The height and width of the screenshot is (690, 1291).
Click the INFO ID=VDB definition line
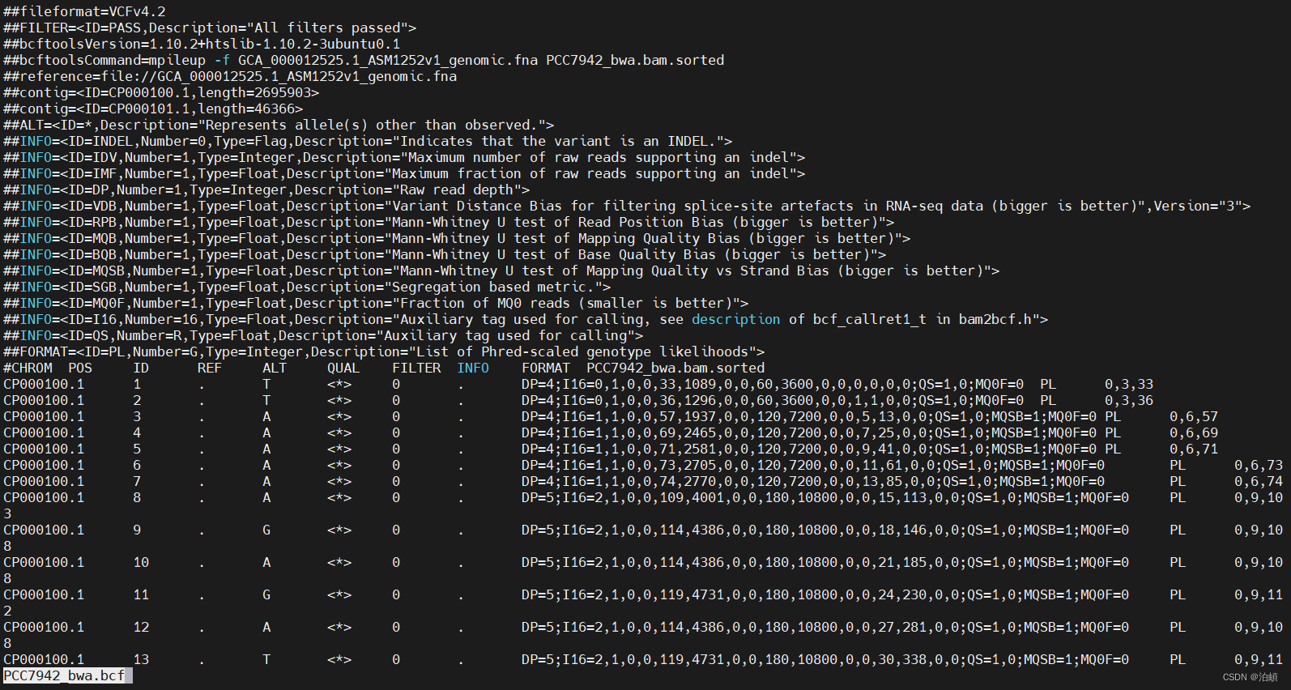tap(627, 206)
